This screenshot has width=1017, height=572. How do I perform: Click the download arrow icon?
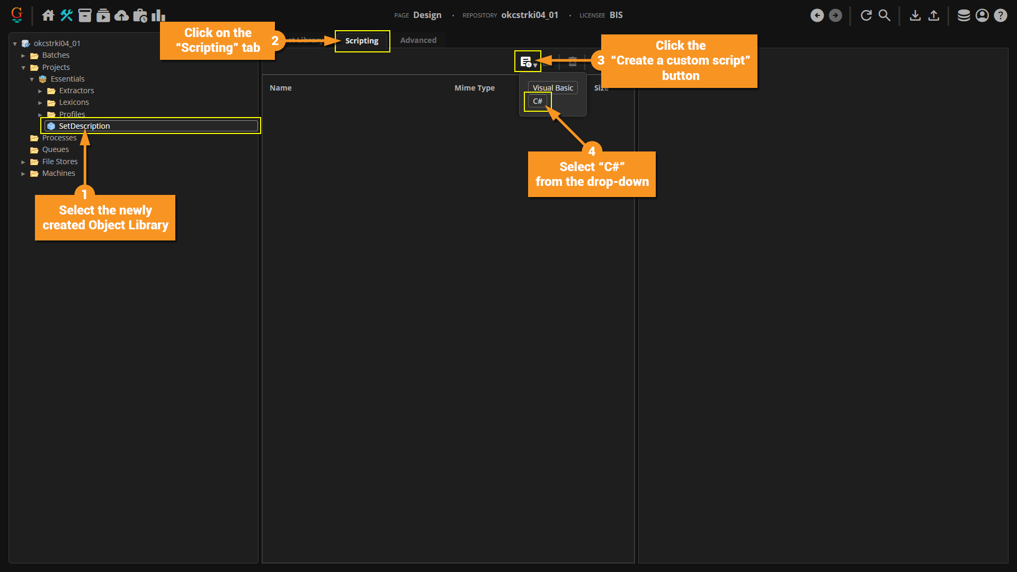(x=915, y=15)
